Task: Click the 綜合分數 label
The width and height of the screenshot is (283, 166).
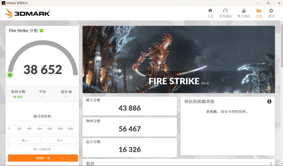Action: coord(93,142)
